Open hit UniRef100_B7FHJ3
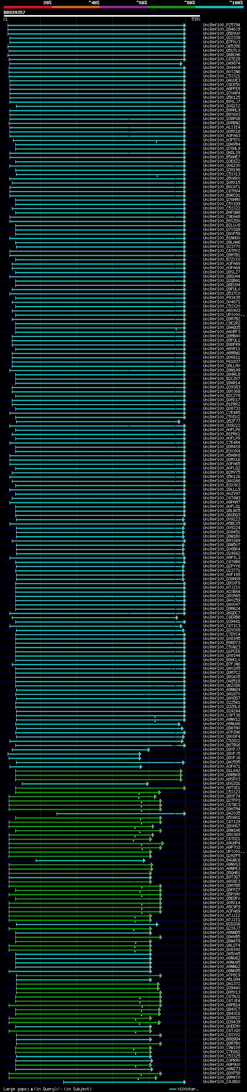Image resolution: width=247 pixels, height=1092 pixels. [222, 42]
